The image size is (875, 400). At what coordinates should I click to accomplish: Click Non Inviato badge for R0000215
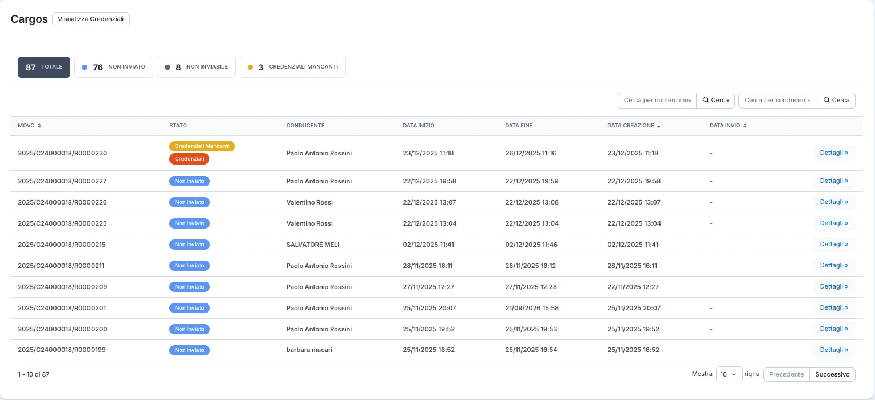tap(189, 245)
